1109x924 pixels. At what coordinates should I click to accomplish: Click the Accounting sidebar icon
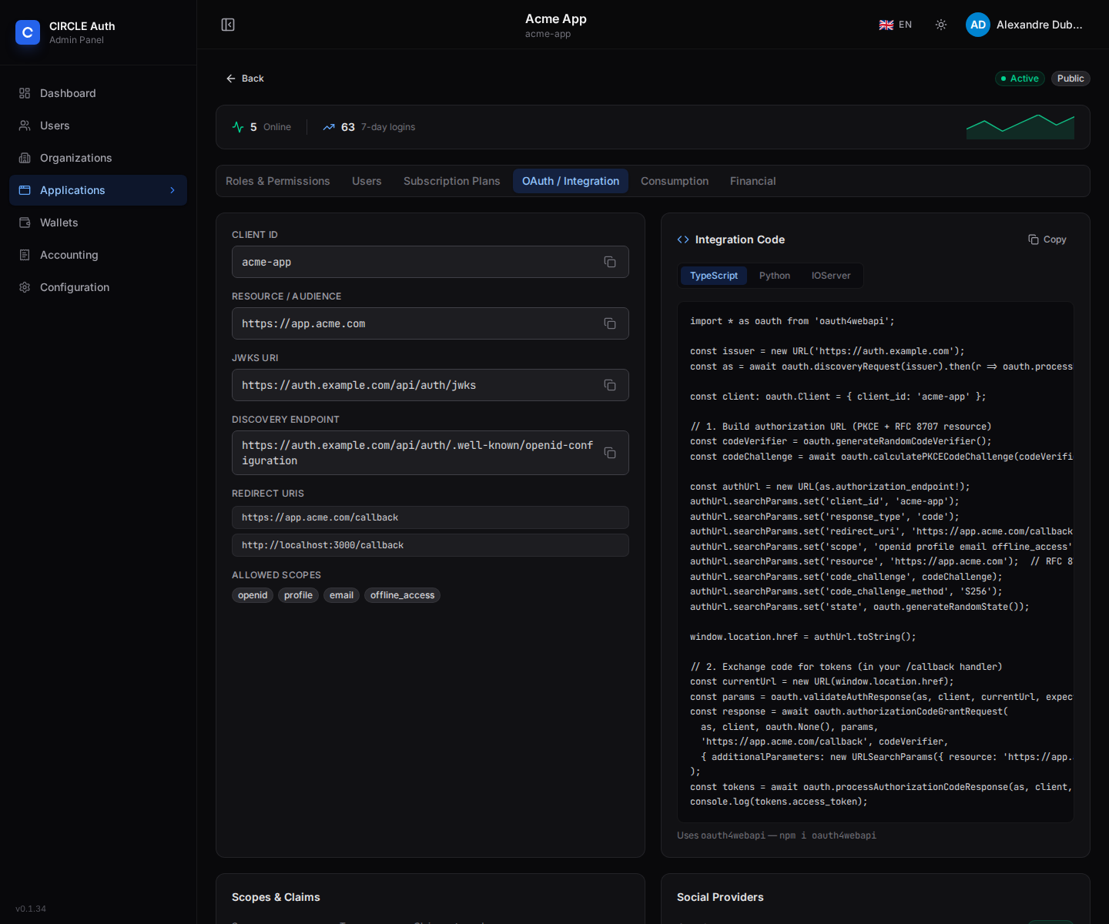pyautogui.click(x=25, y=255)
